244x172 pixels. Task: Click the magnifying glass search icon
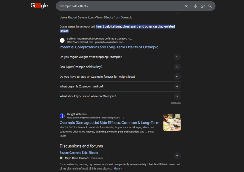pyautogui.click(x=210, y=6)
